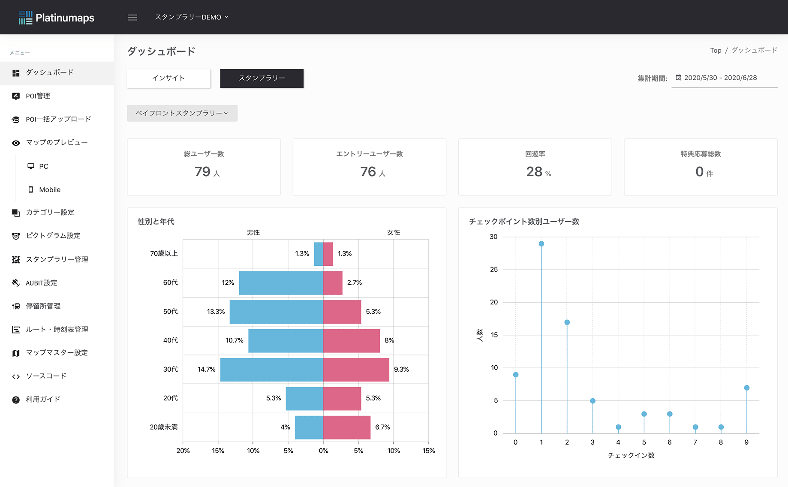This screenshot has height=487, width=788.
Task: Toggle the hamburger menu icon
Action: 132,18
